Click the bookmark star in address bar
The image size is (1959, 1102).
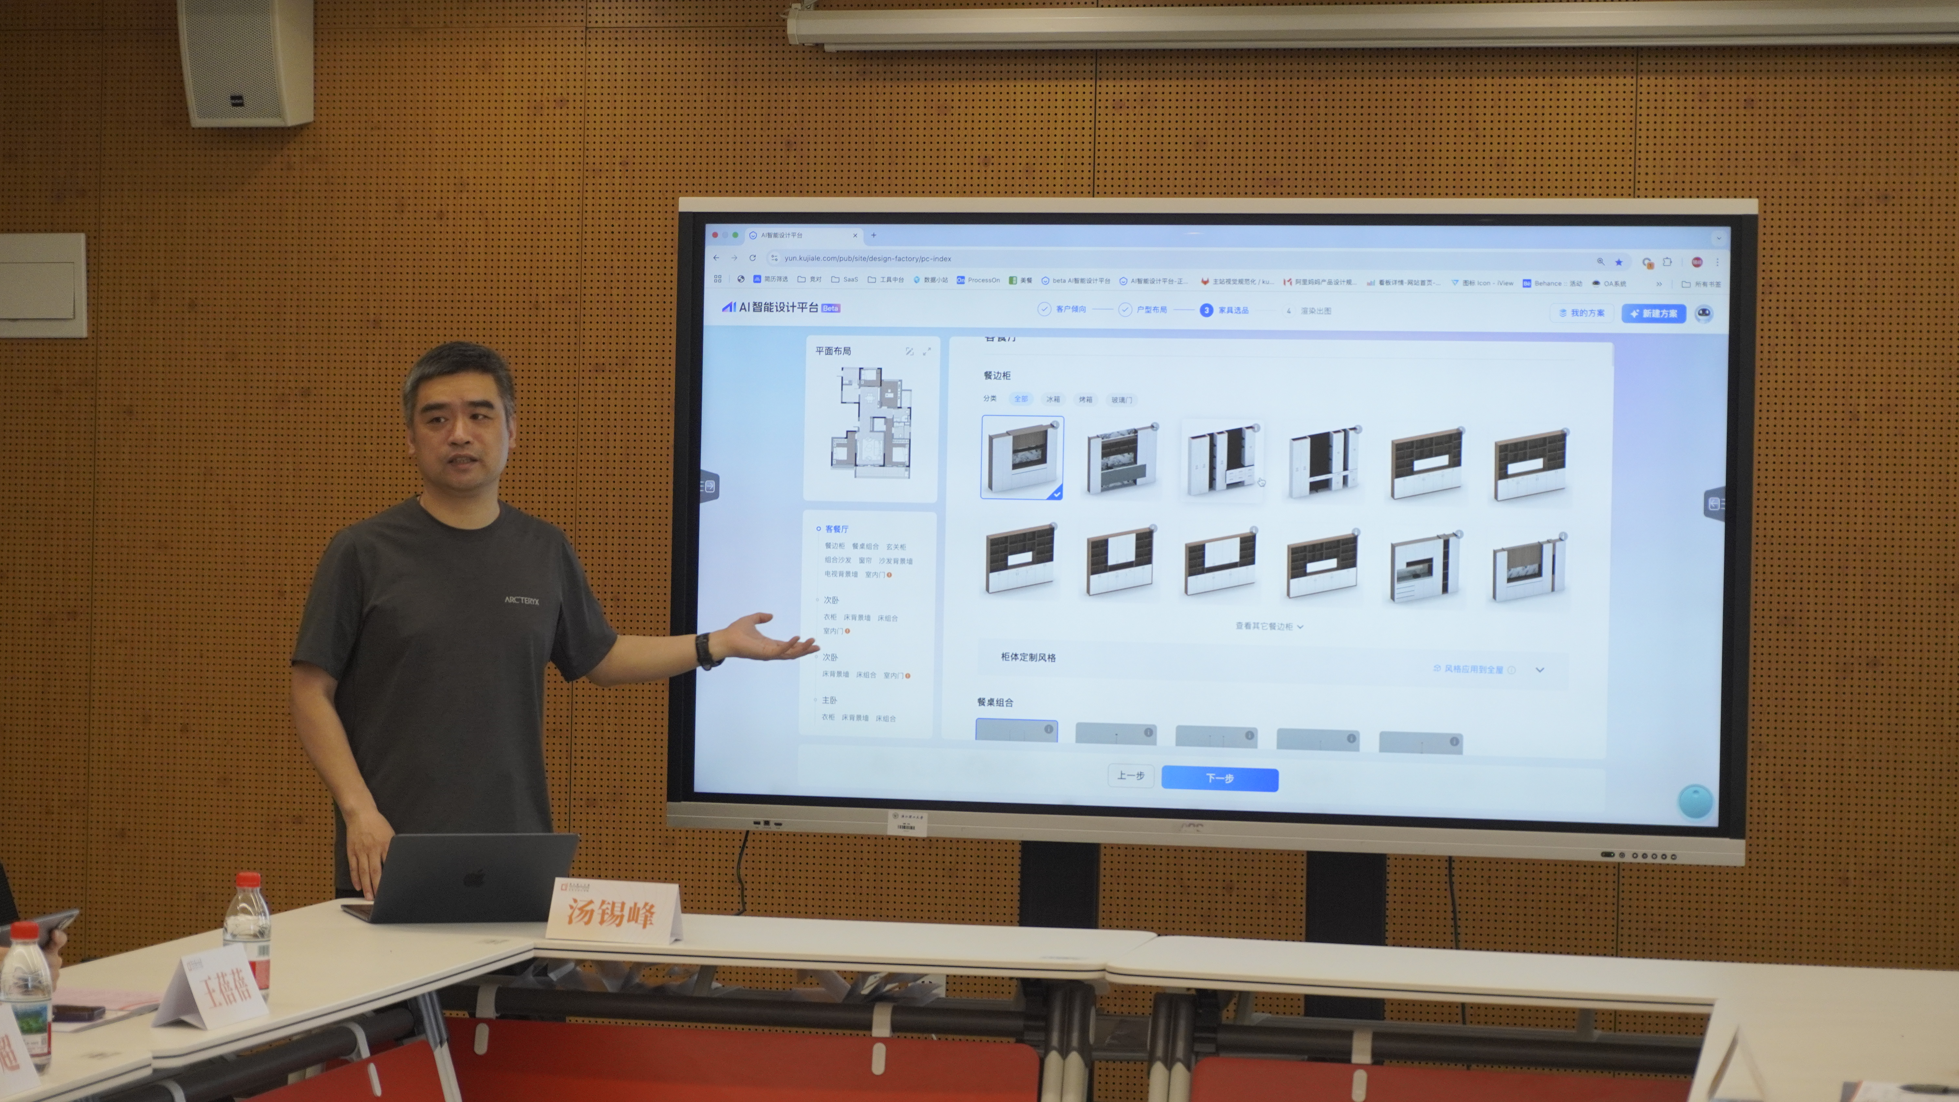point(1618,262)
